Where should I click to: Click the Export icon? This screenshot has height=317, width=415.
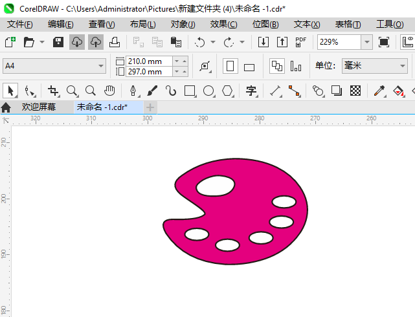tap(282, 42)
